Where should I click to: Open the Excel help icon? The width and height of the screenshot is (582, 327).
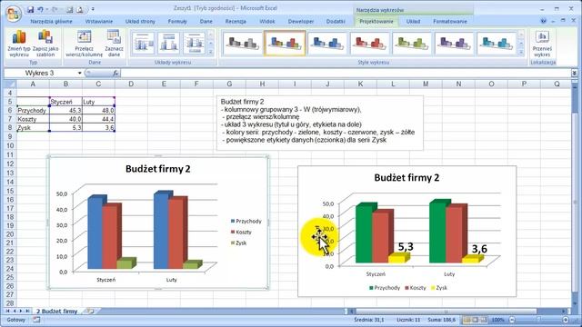pyautogui.click(x=544, y=21)
